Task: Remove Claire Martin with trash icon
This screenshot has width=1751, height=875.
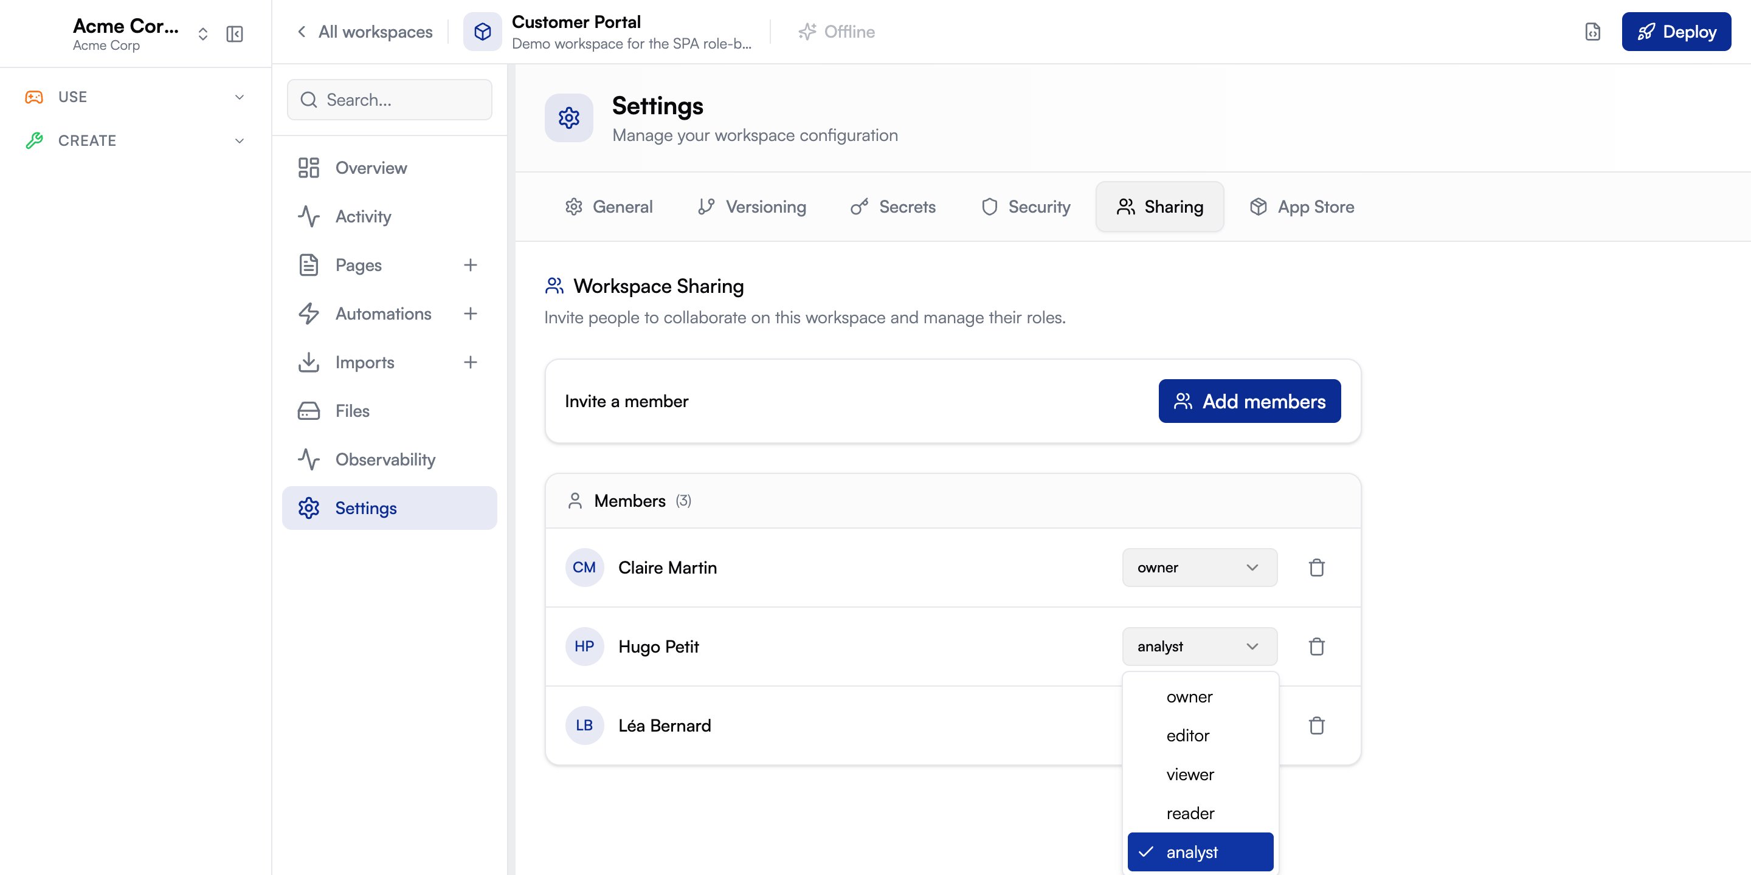Action: [1317, 568]
